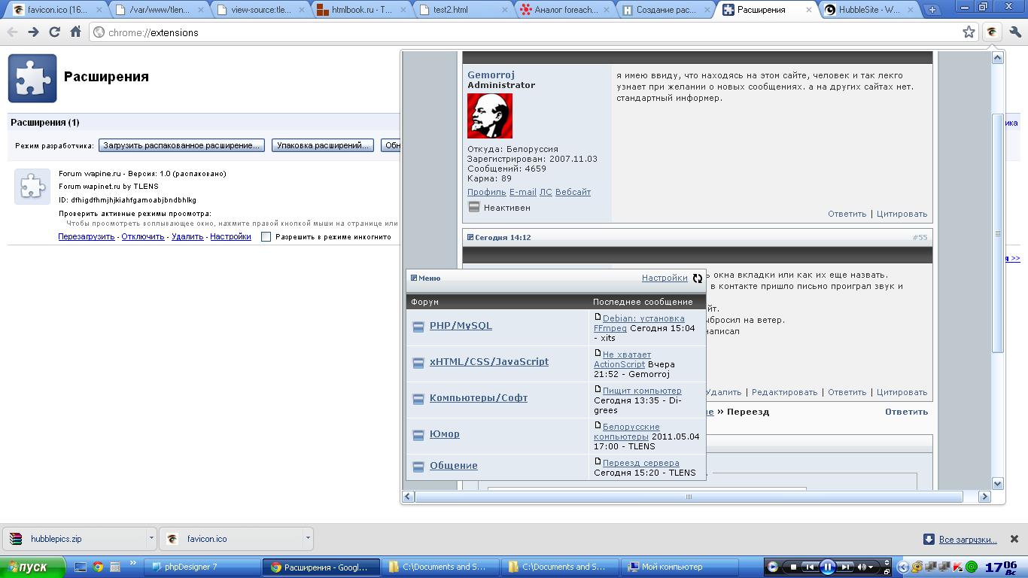
Task: Open the favicon.ico download dropdown arrow
Action: 308,539
